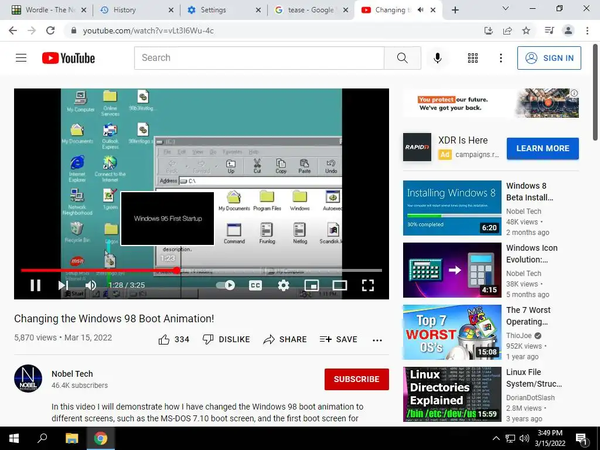Image resolution: width=600 pixels, height=450 pixels.
Task: Open DorianDotSlash channel name
Action: tap(530, 398)
